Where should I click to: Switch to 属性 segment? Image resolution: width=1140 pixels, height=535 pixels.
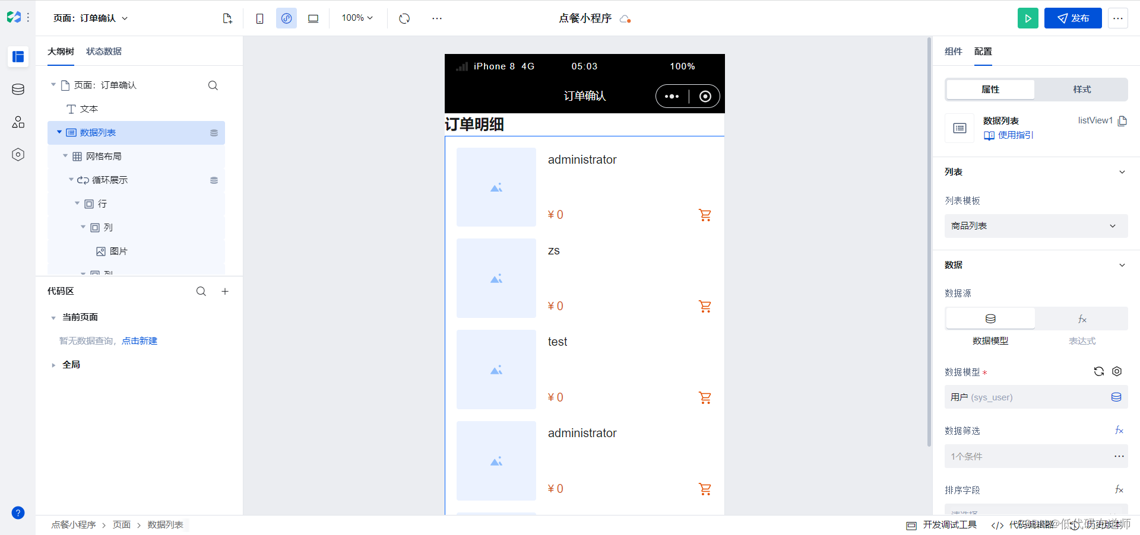pyautogui.click(x=990, y=90)
